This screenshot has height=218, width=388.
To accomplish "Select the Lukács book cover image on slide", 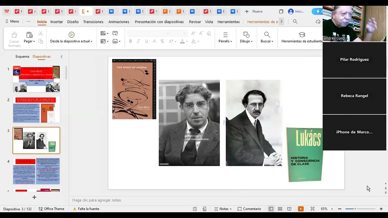I will [304, 154].
